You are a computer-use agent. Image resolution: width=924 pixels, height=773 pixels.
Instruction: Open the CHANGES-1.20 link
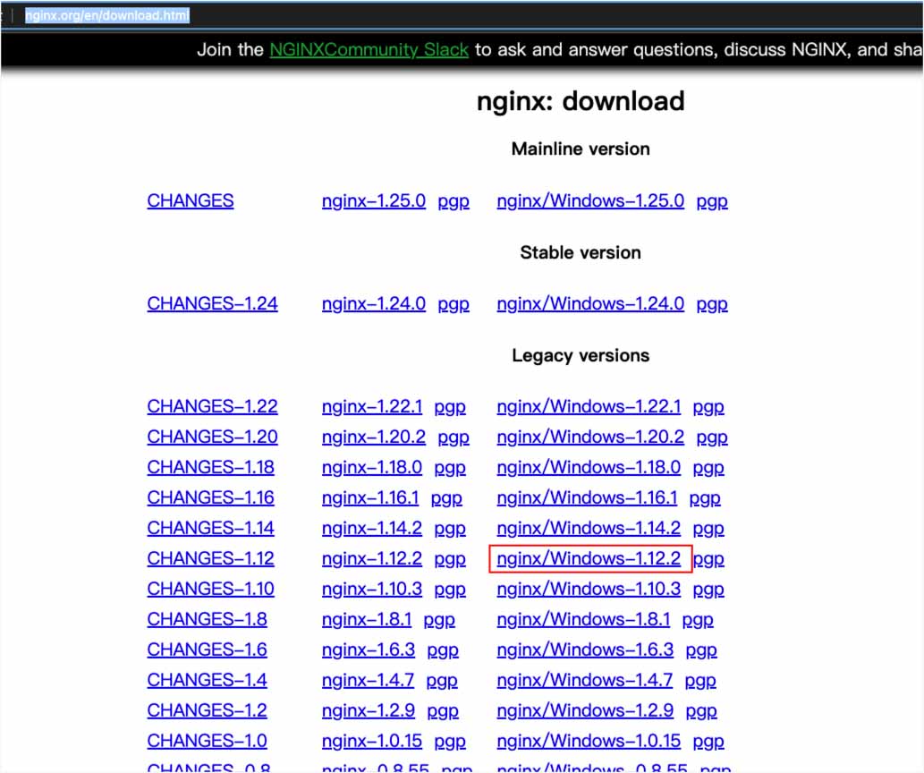click(212, 437)
